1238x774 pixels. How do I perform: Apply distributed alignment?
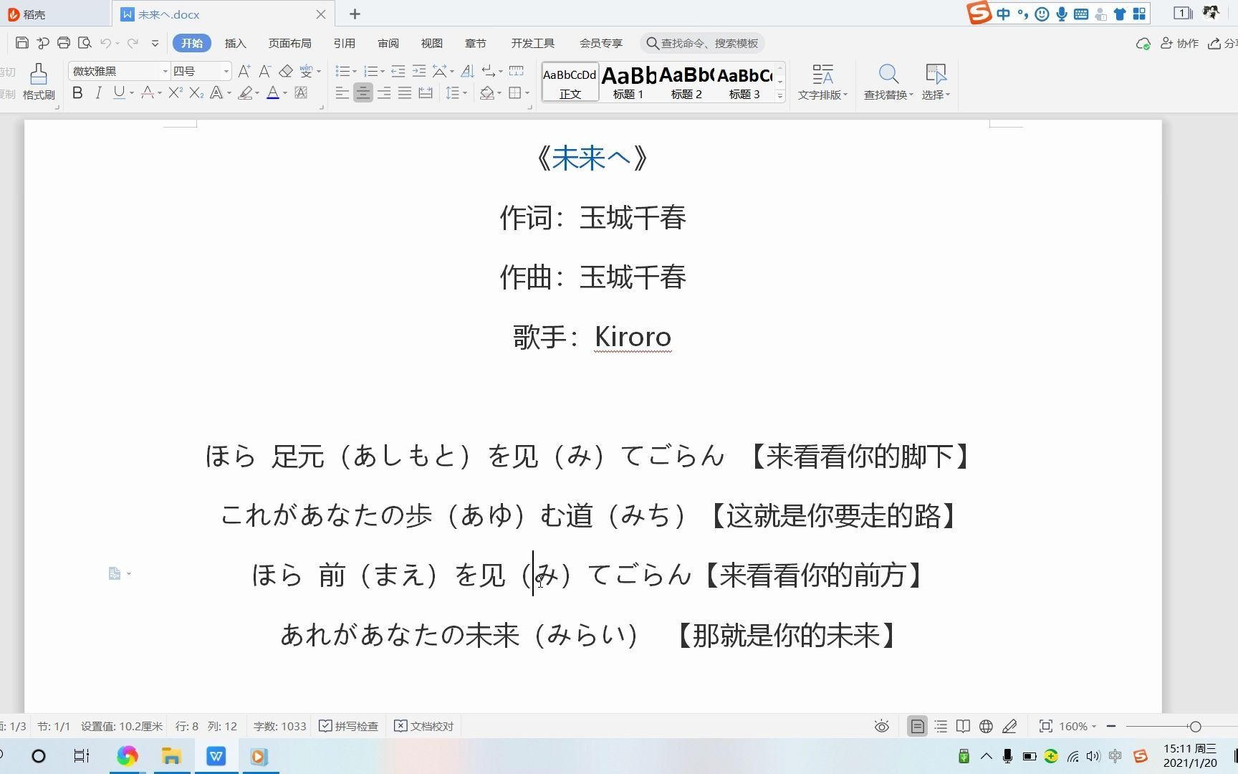(426, 92)
